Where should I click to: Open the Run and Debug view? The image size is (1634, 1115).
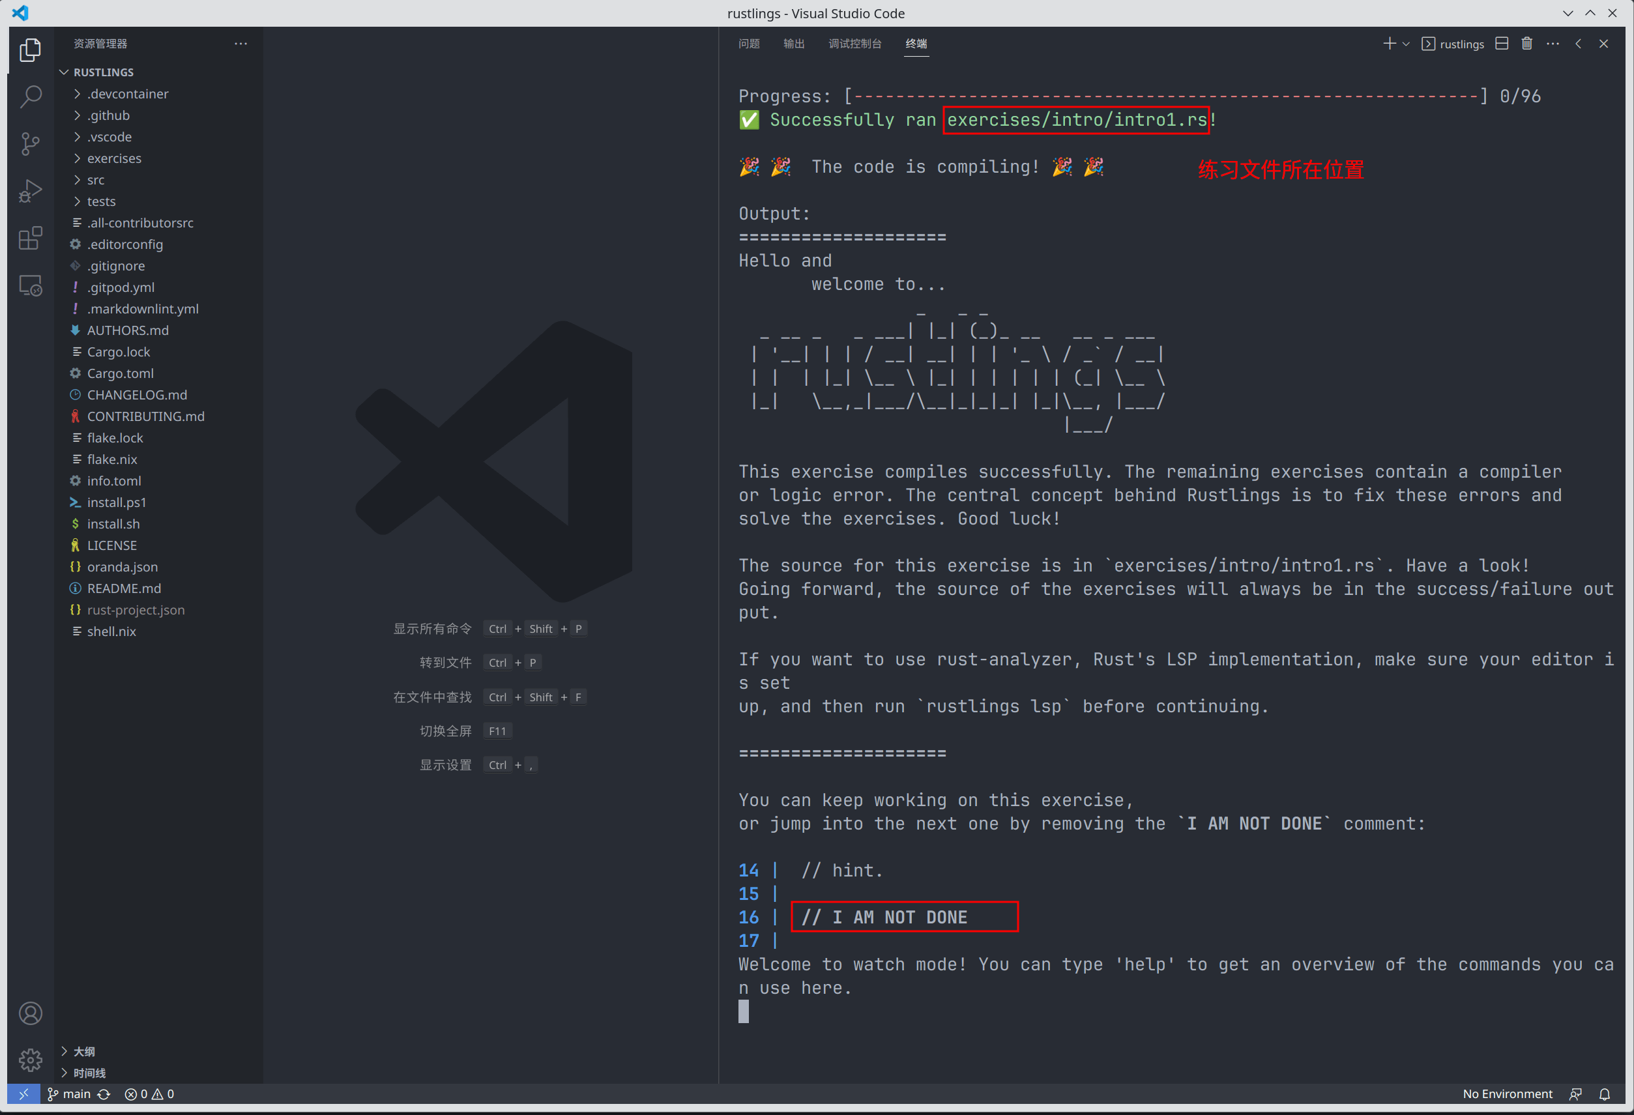(30, 191)
